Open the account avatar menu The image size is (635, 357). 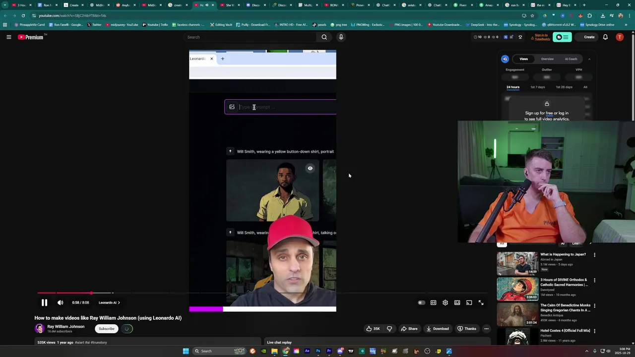pyautogui.click(x=619, y=37)
